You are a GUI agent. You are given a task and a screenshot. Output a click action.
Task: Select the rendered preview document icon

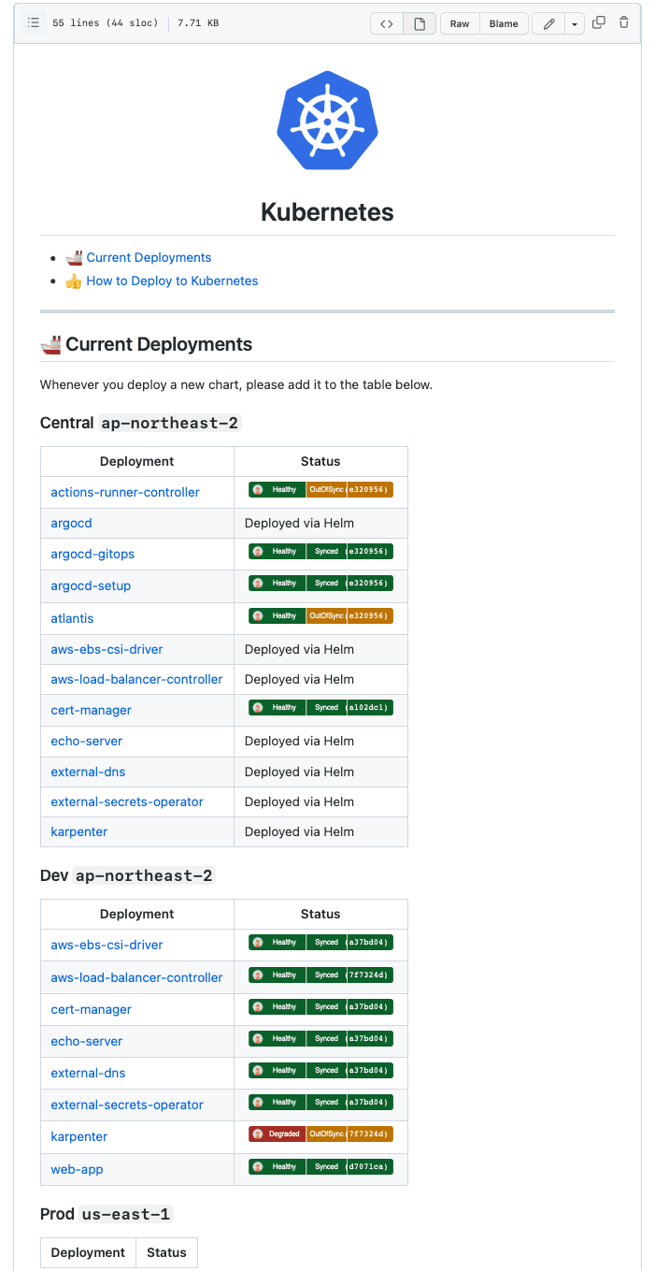click(417, 23)
